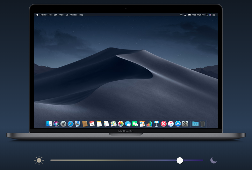The image size is (252, 170).
Task: Open Safari from the dock
Action: click(x=70, y=124)
